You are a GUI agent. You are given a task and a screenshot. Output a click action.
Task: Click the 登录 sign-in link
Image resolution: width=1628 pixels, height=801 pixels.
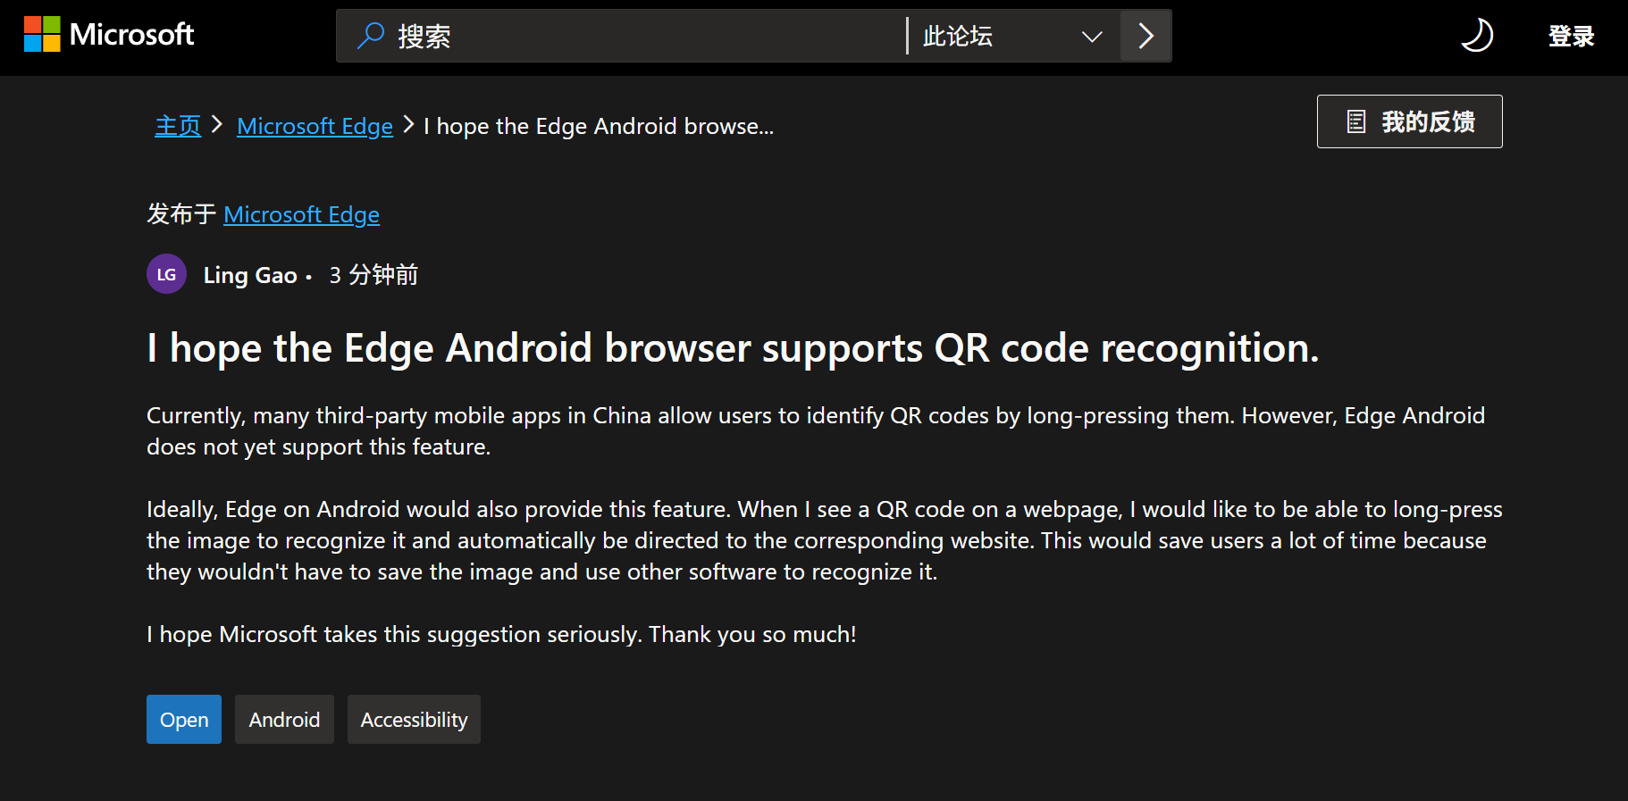pos(1571,36)
